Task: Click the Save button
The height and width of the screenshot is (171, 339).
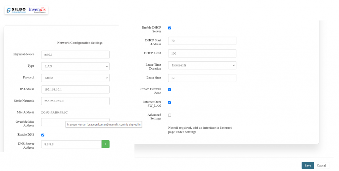Action: tap(308, 165)
